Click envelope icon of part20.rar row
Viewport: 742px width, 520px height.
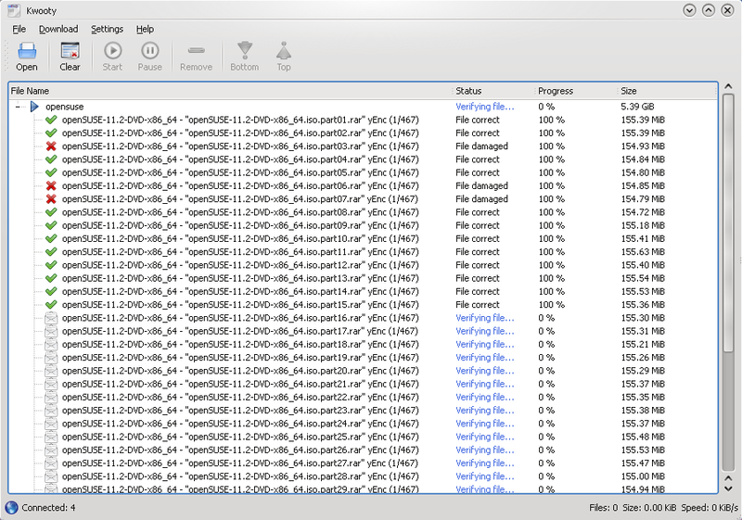tap(51, 371)
